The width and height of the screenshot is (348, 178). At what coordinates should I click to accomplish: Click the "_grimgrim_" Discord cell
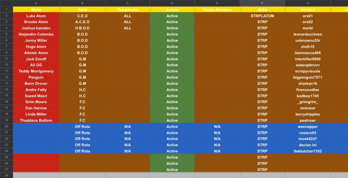pos(308,102)
